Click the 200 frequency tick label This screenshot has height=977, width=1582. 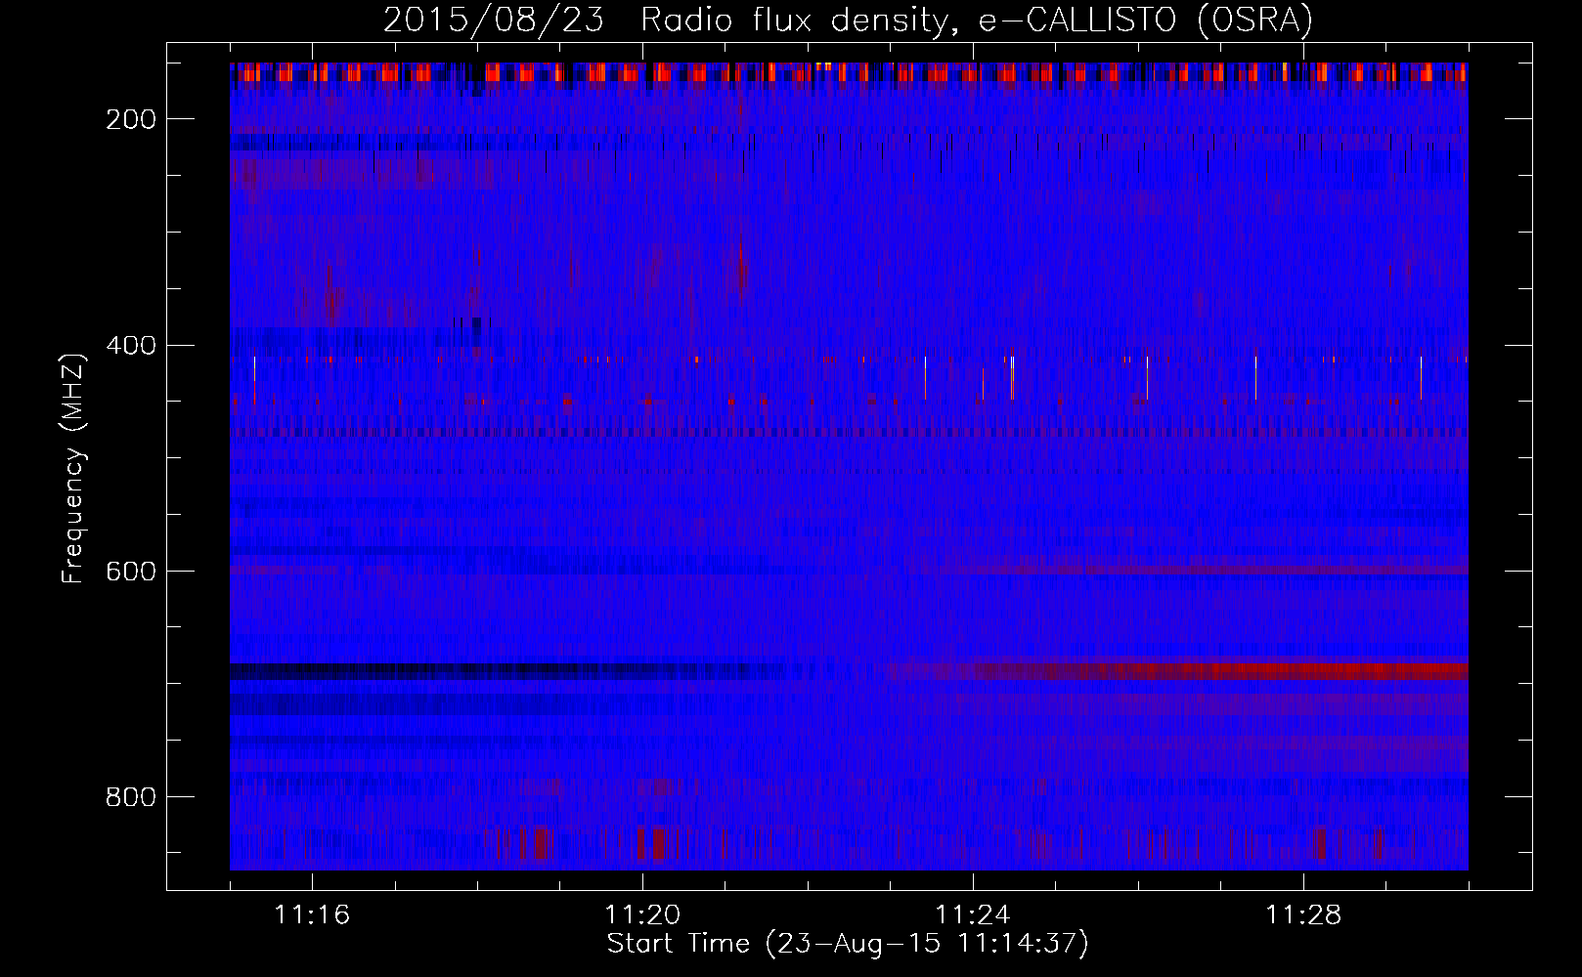tap(131, 119)
